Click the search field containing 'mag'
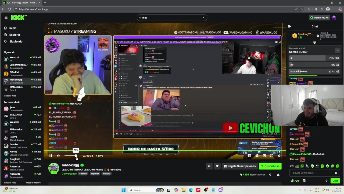 [172, 18]
